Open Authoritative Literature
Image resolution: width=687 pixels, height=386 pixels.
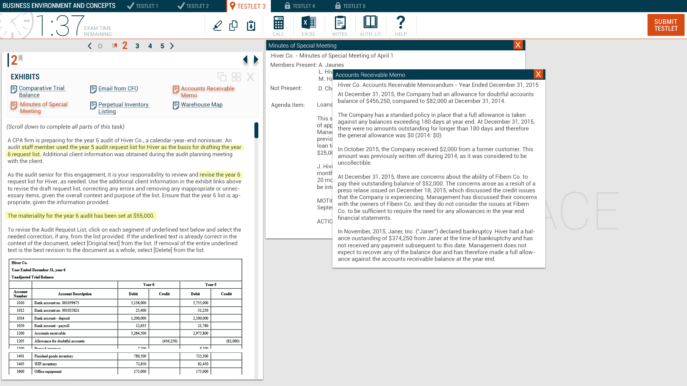pyautogui.click(x=371, y=26)
